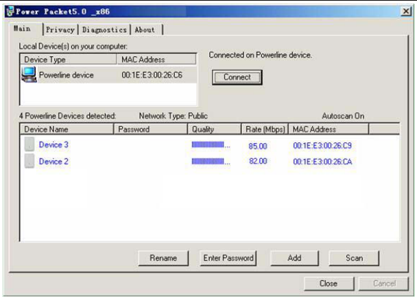The image size is (417, 297).
Task: Click the 4 Powerline Devices detected label
Action: (67, 116)
